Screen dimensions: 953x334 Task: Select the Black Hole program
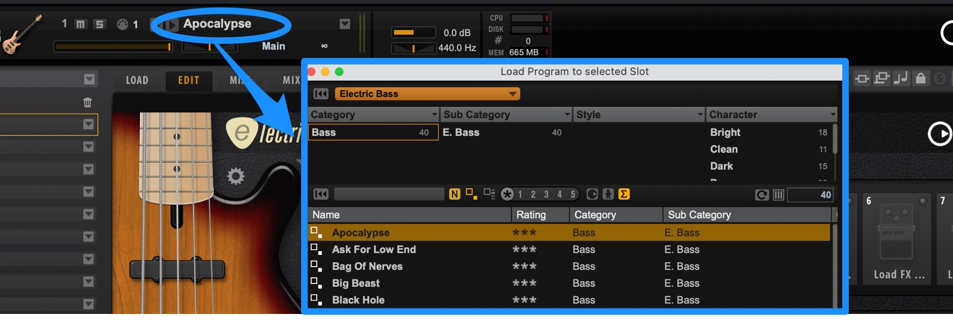point(569,299)
